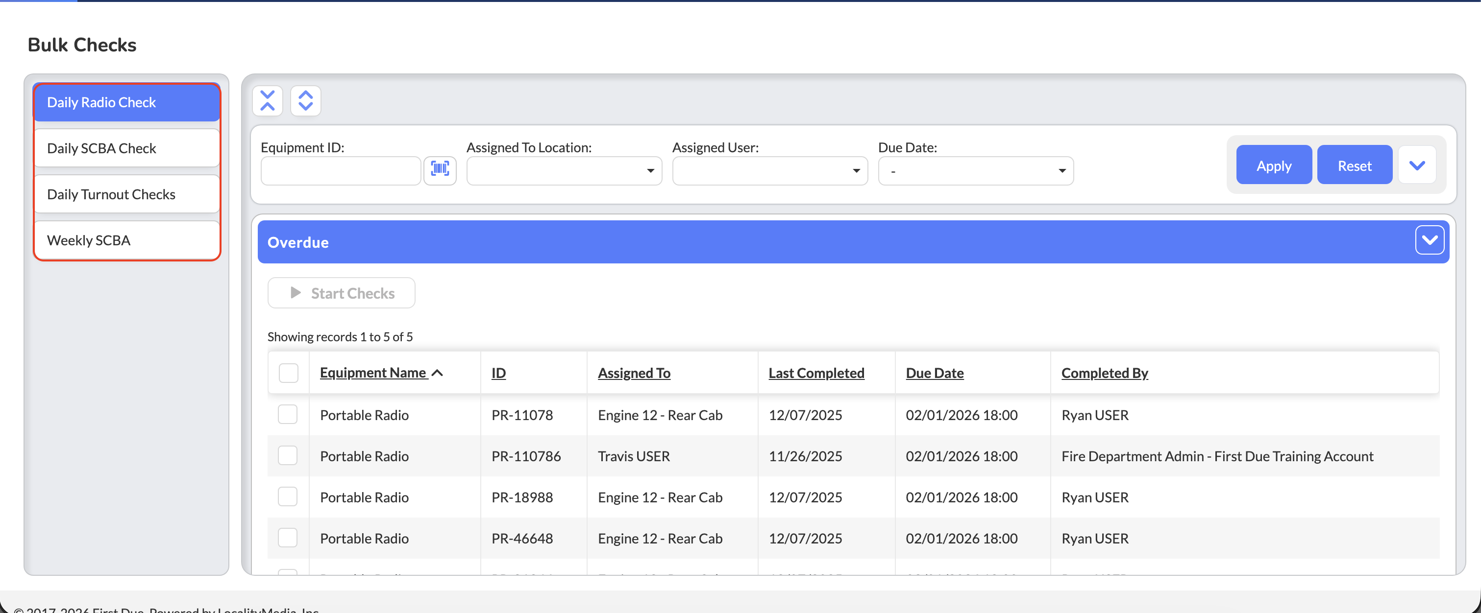Screen dimensions: 1481x613
Task: Click the Bulk Checks page heading
Action: pyautogui.click(x=82, y=45)
